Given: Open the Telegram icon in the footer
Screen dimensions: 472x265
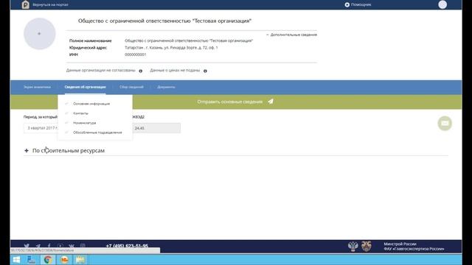Looking at the screenshot, I should (x=38, y=246).
